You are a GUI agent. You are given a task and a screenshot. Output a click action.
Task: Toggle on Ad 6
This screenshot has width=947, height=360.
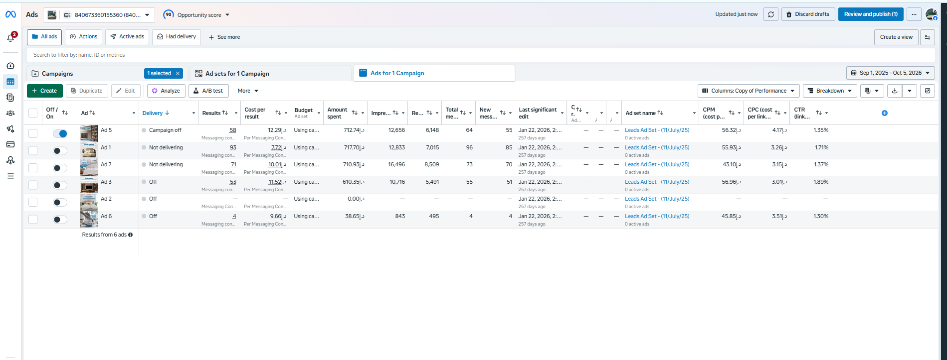(60, 220)
